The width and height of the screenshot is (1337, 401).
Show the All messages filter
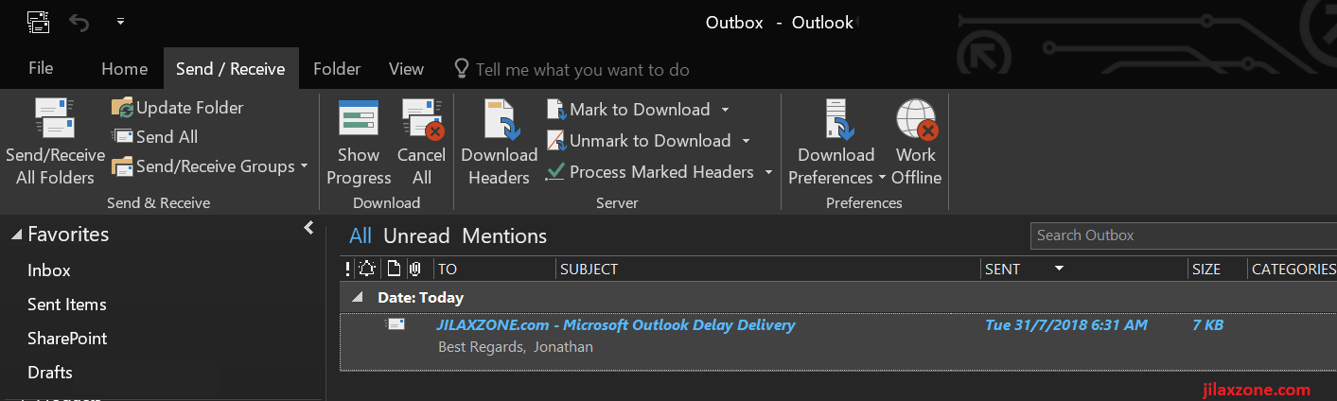[x=361, y=236]
